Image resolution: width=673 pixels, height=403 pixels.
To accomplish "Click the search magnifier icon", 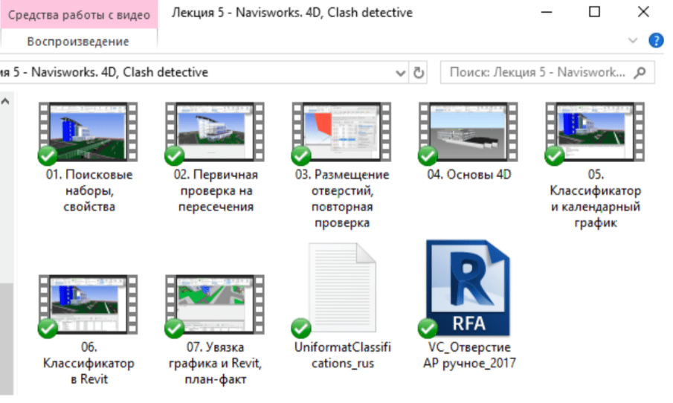I will click(640, 72).
